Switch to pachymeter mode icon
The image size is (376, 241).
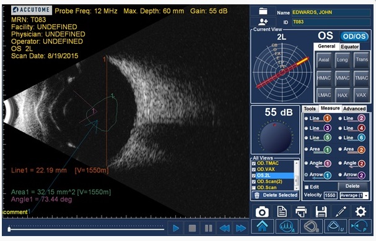(359, 226)
